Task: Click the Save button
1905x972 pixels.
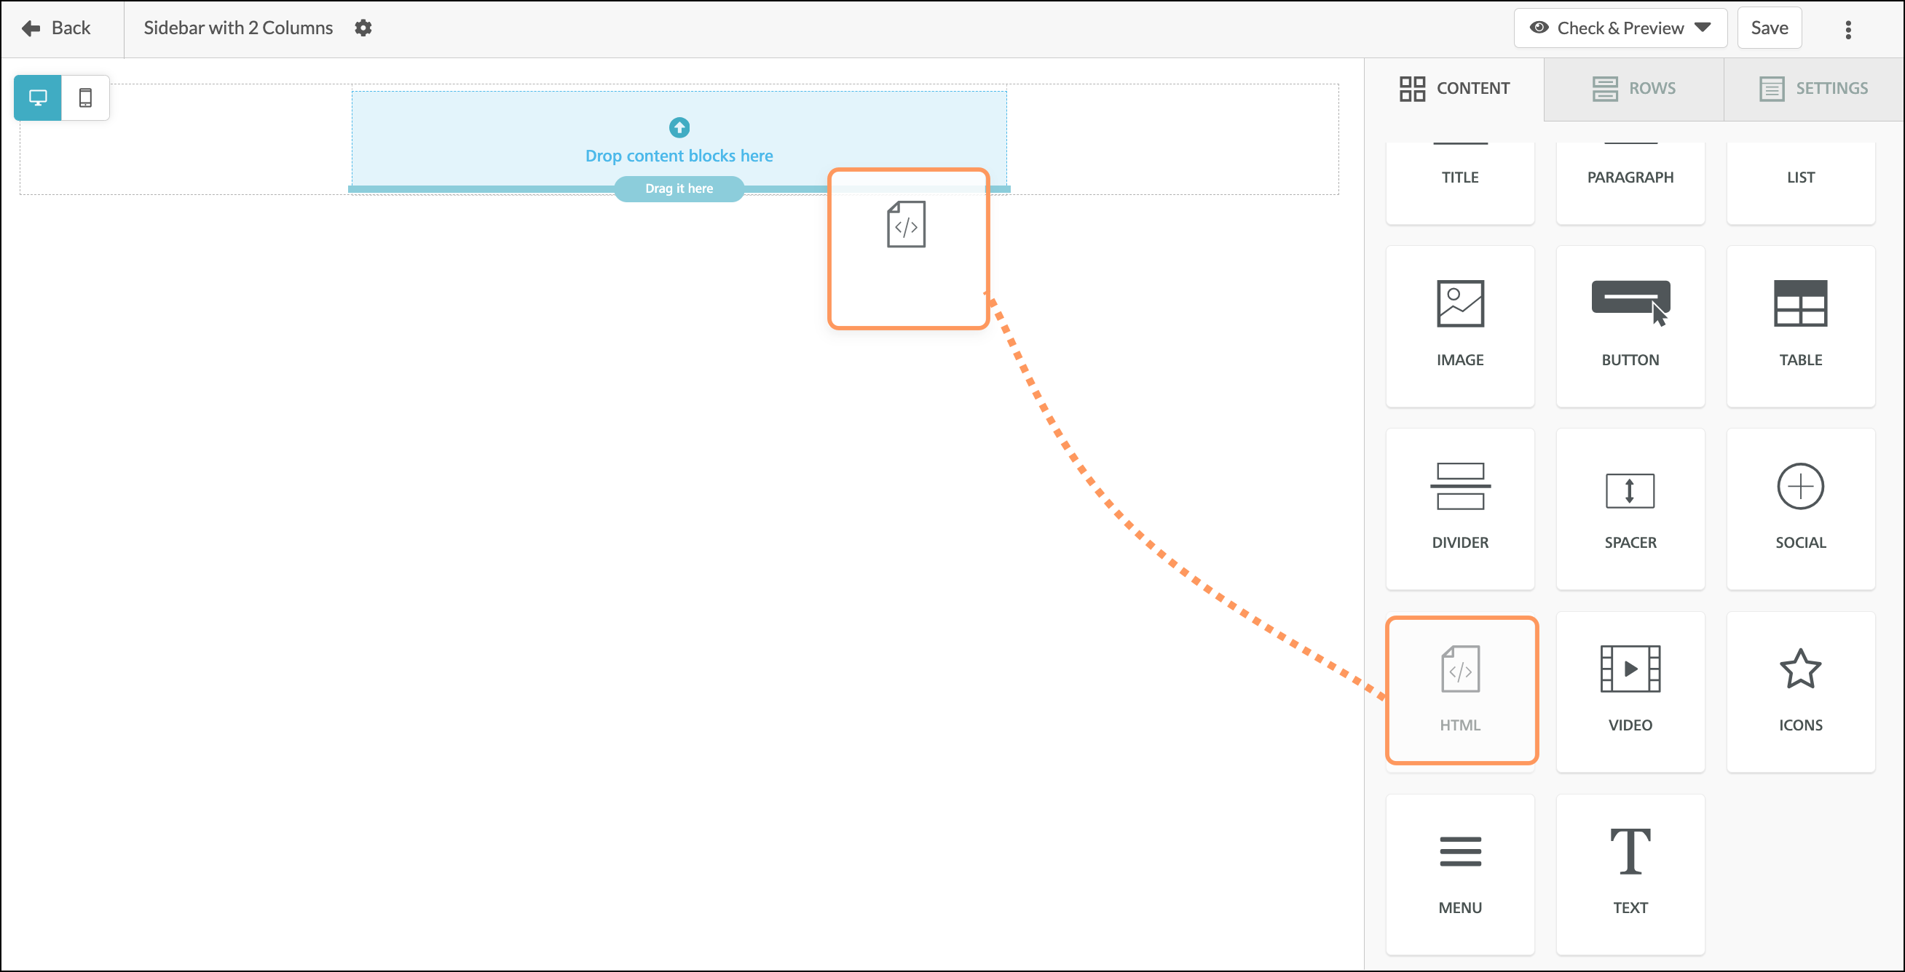Action: point(1769,28)
